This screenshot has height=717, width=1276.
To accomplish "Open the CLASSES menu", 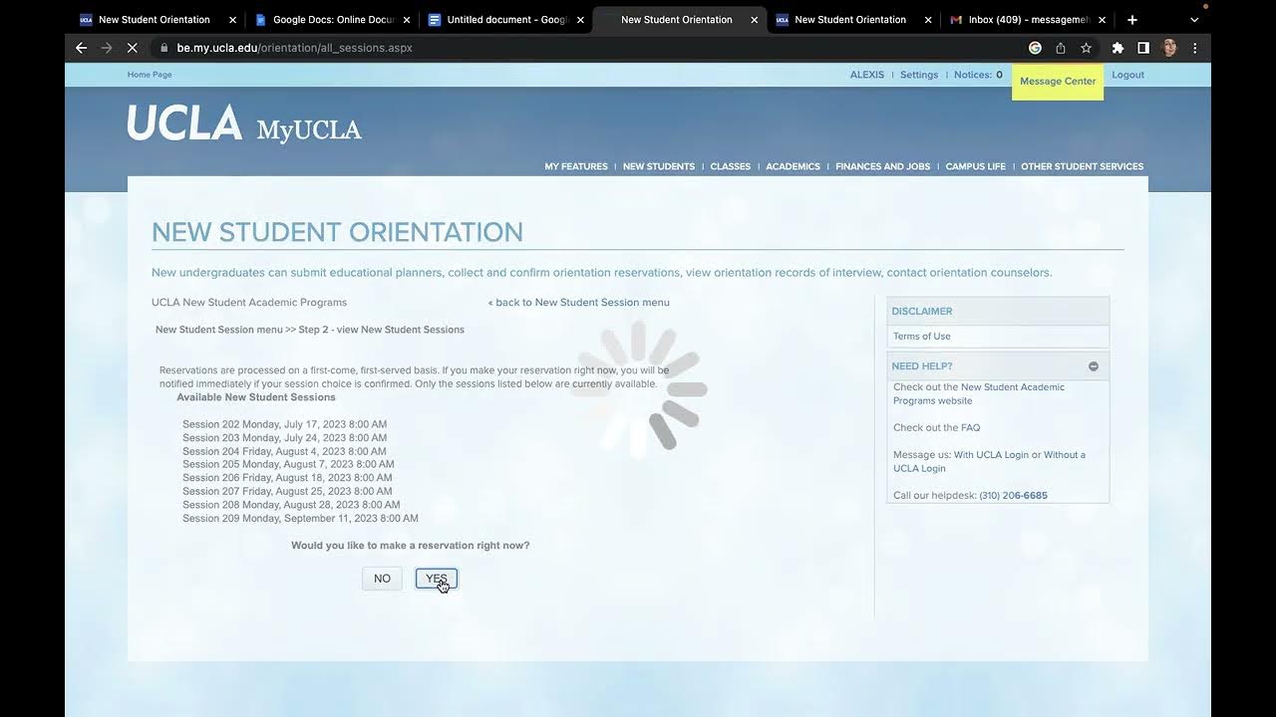I will (x=731, y=166).
